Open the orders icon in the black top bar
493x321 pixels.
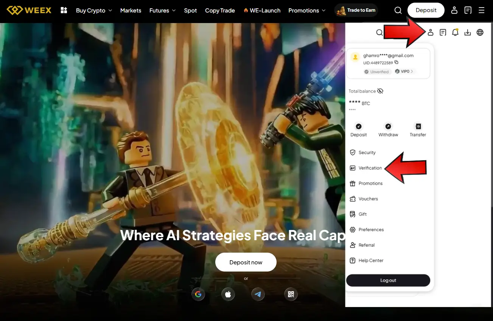pos(468,11)
